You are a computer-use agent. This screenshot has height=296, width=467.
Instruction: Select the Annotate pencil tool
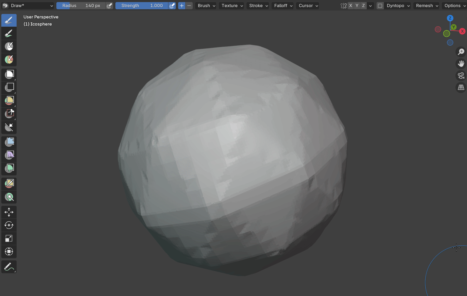[9, 267]
